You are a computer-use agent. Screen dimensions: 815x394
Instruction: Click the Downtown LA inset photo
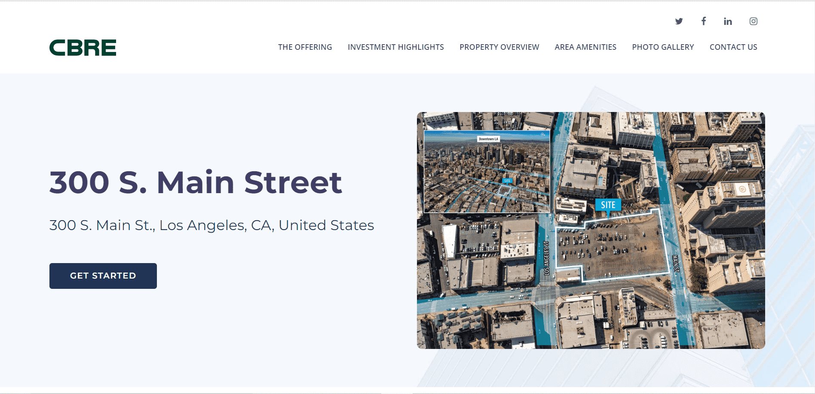pyautogui.click(x=487, y=172)
